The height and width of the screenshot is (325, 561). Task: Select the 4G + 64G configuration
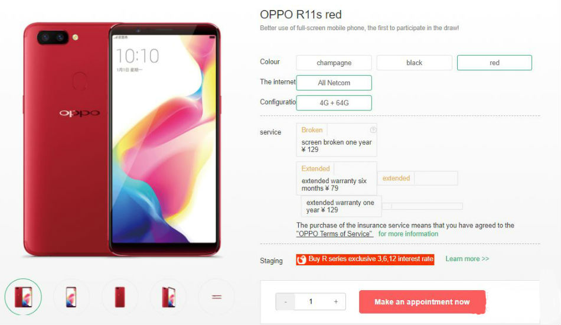point(334,103)
